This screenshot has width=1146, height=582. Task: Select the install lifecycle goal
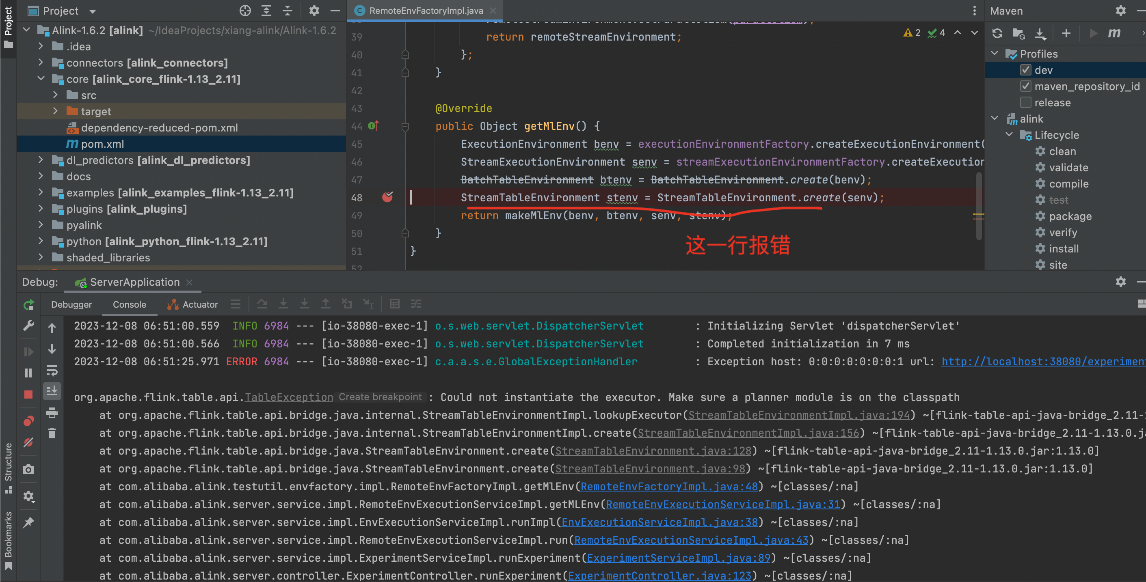tap(1064, 248)
